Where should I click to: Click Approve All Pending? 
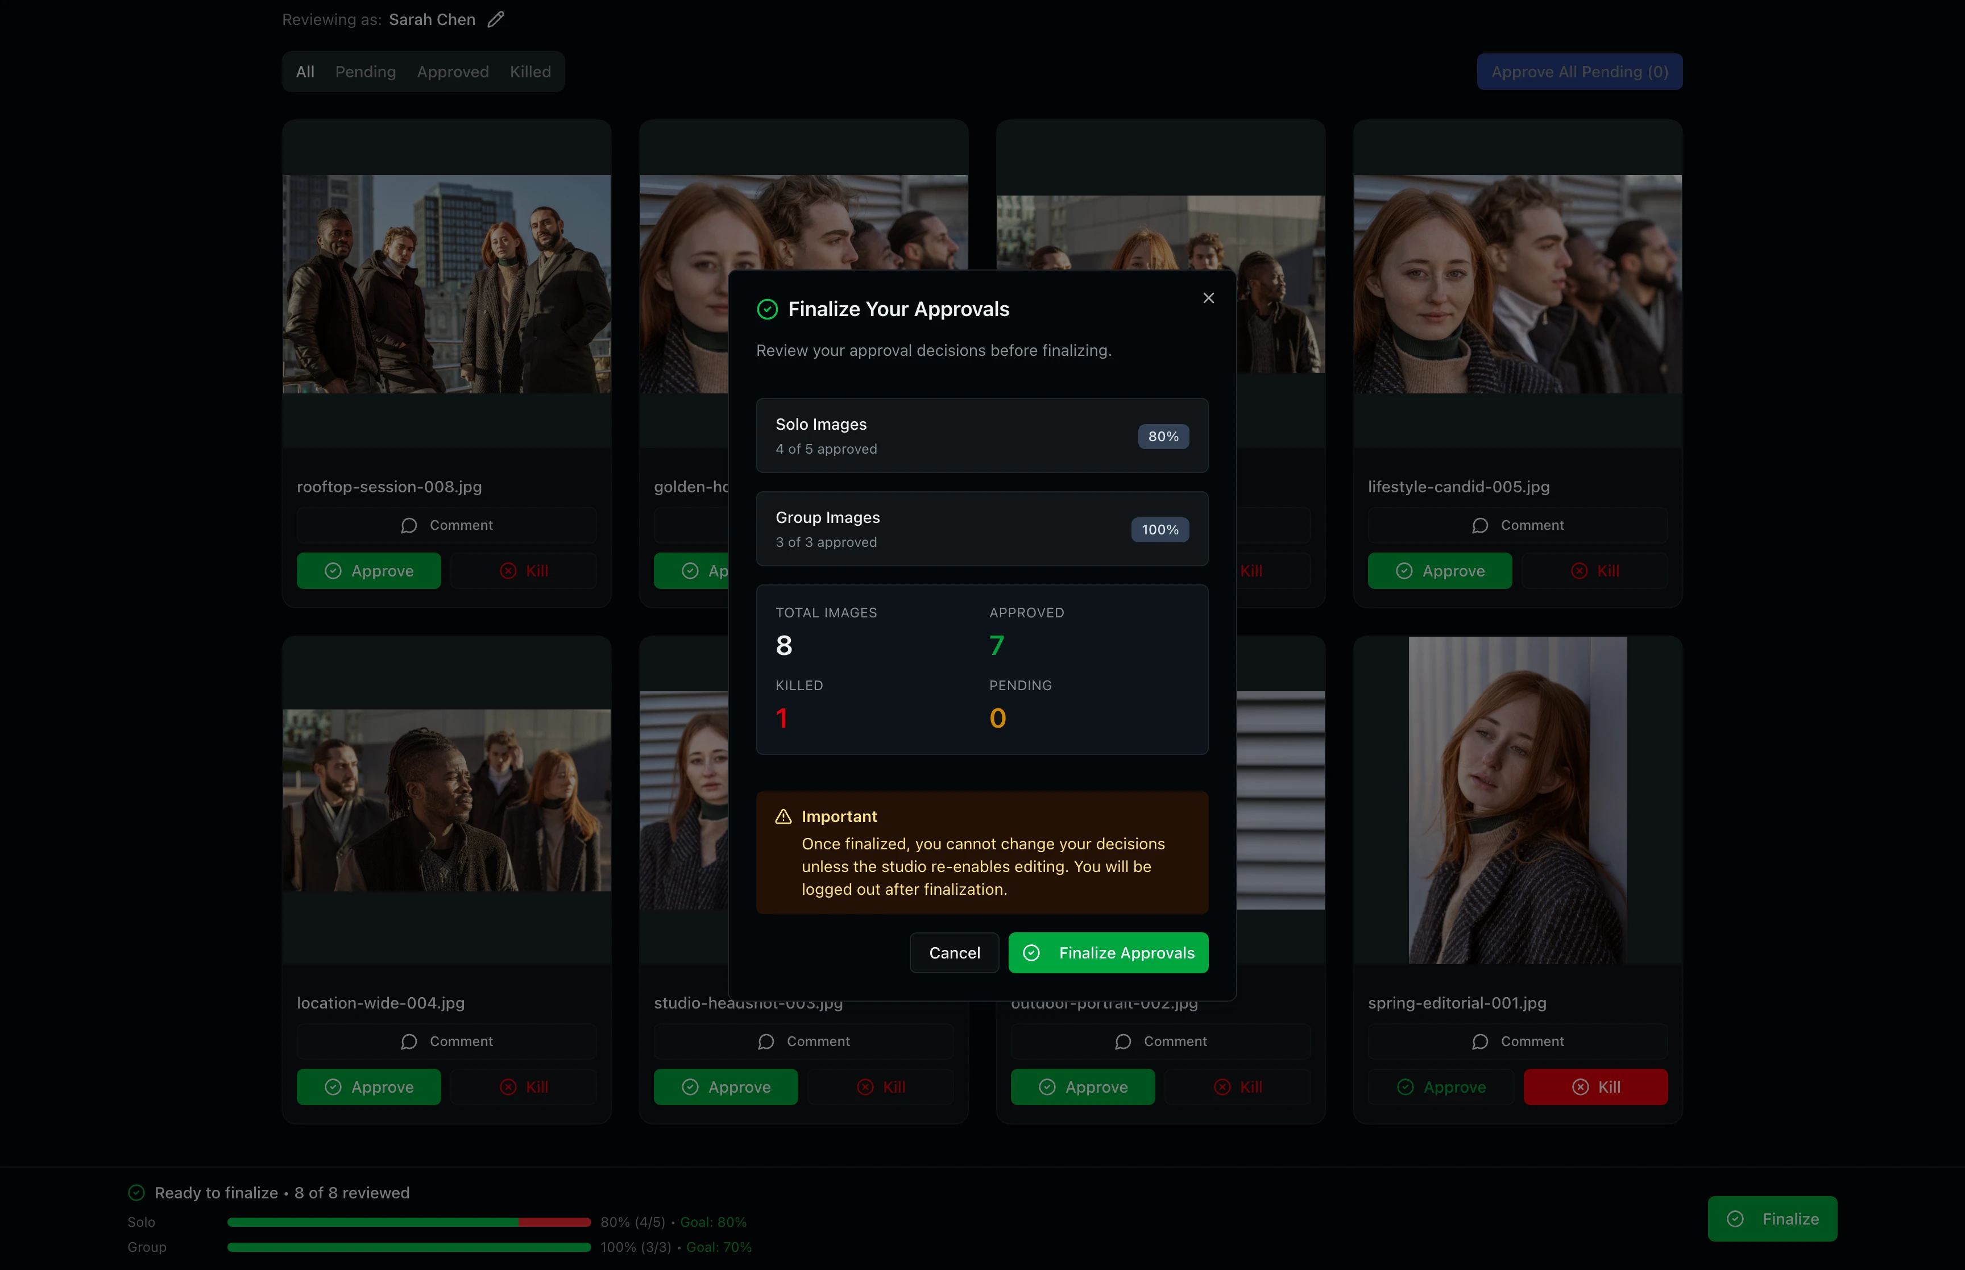1578,72
